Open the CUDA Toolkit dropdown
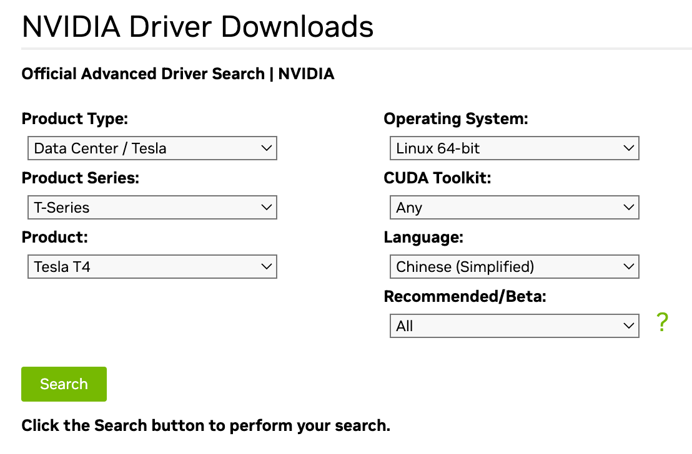 tap(514, 208)
